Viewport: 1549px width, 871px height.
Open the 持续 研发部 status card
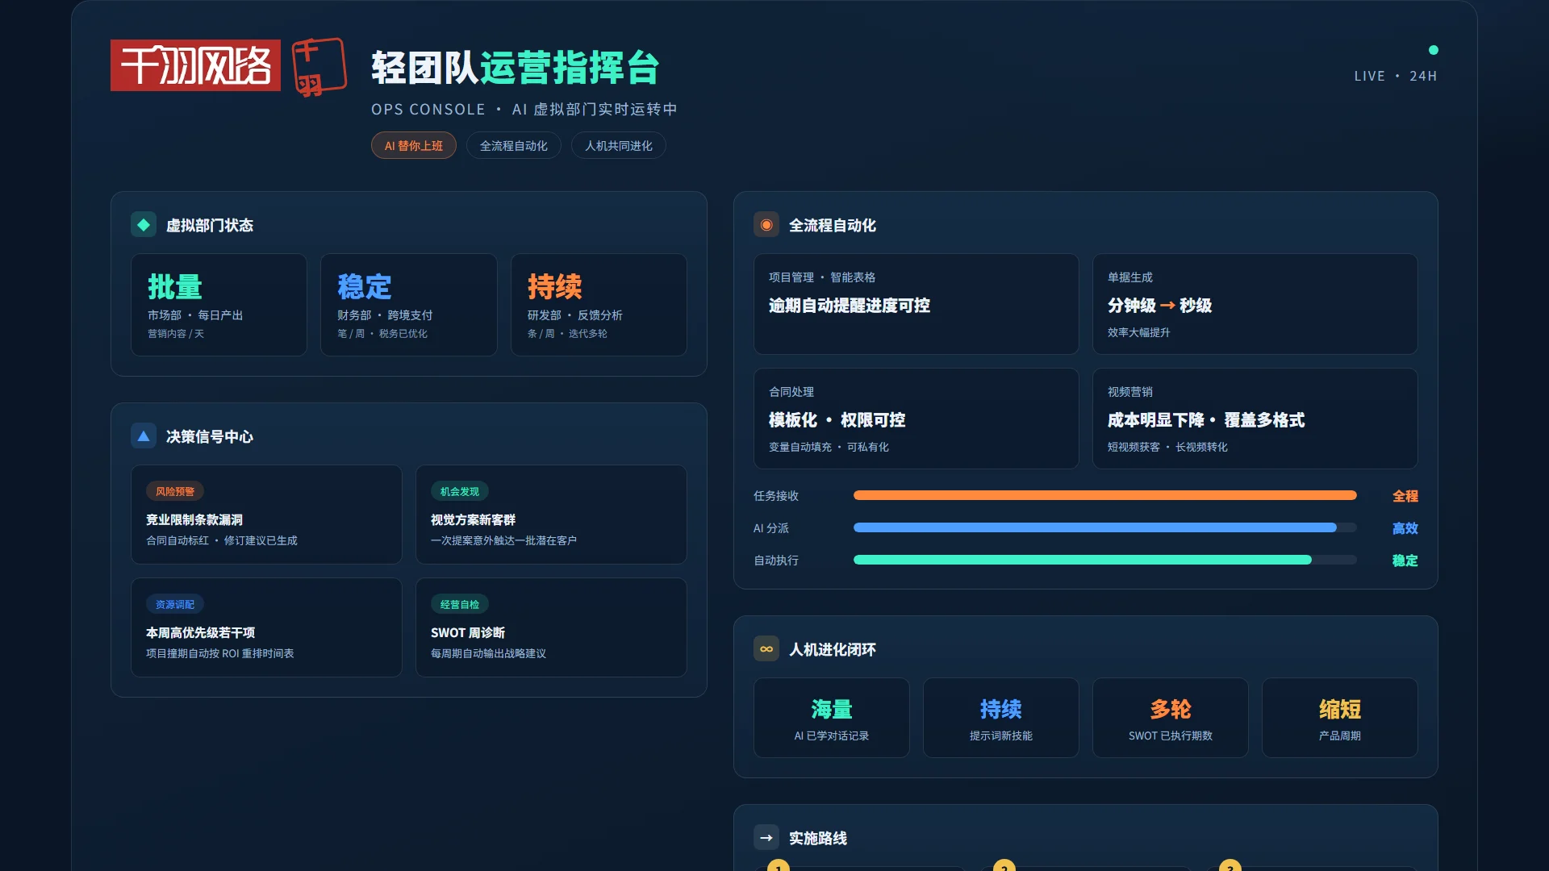(599, 305)
